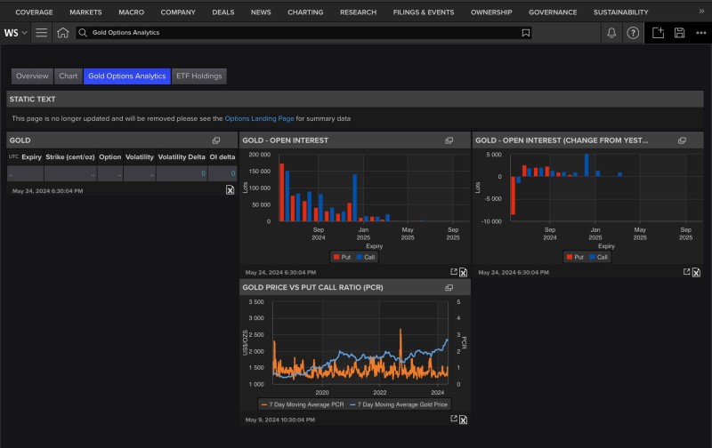Screen dimensions: 712x448
Task: Pop out the Gold Open Interest panel
Action: (449, 140)
